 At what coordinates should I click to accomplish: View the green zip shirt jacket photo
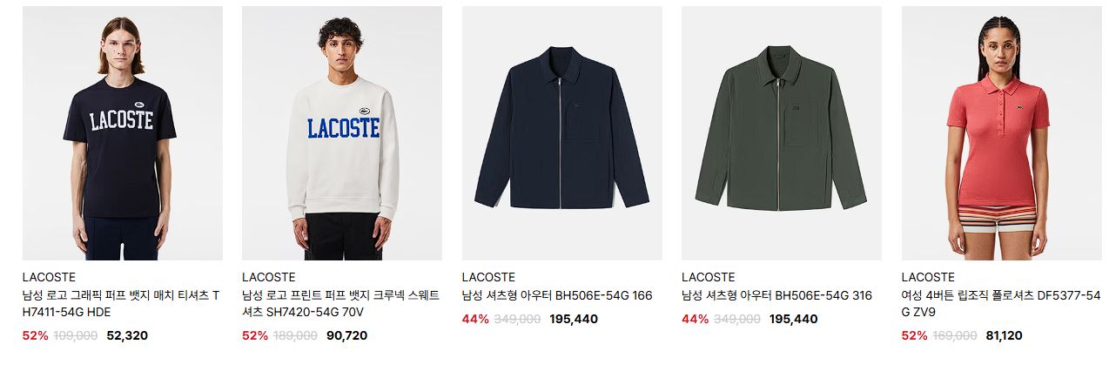point(782,133)
